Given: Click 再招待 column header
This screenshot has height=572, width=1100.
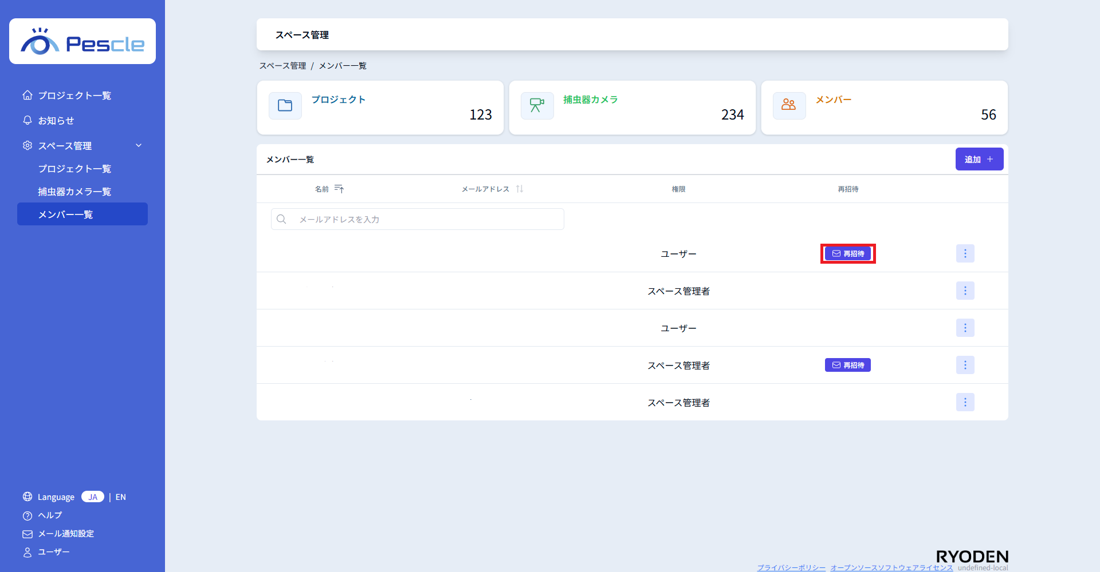Looking at the screenshot, I should (848, 189).
